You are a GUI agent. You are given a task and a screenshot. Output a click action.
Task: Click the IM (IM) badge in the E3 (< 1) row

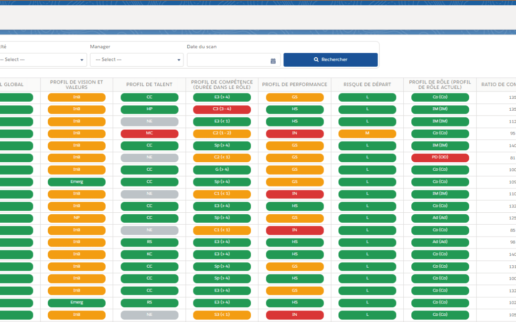point(440,121)
